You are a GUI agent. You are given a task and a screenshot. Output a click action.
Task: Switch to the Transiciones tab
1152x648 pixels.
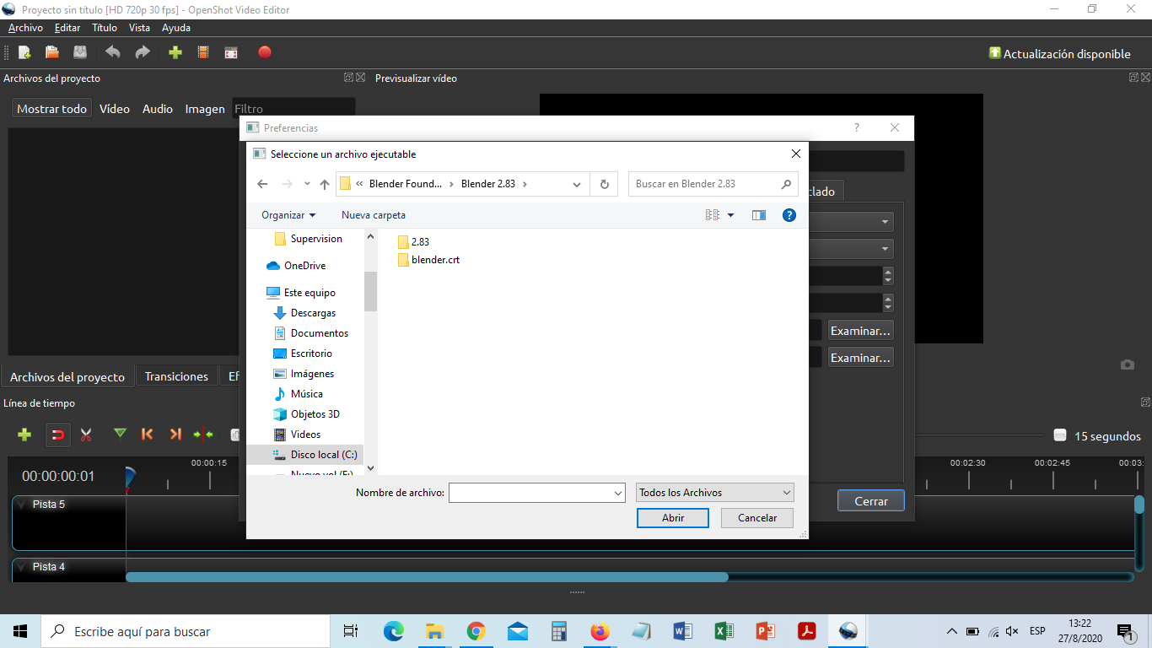[x=176, y=376]
